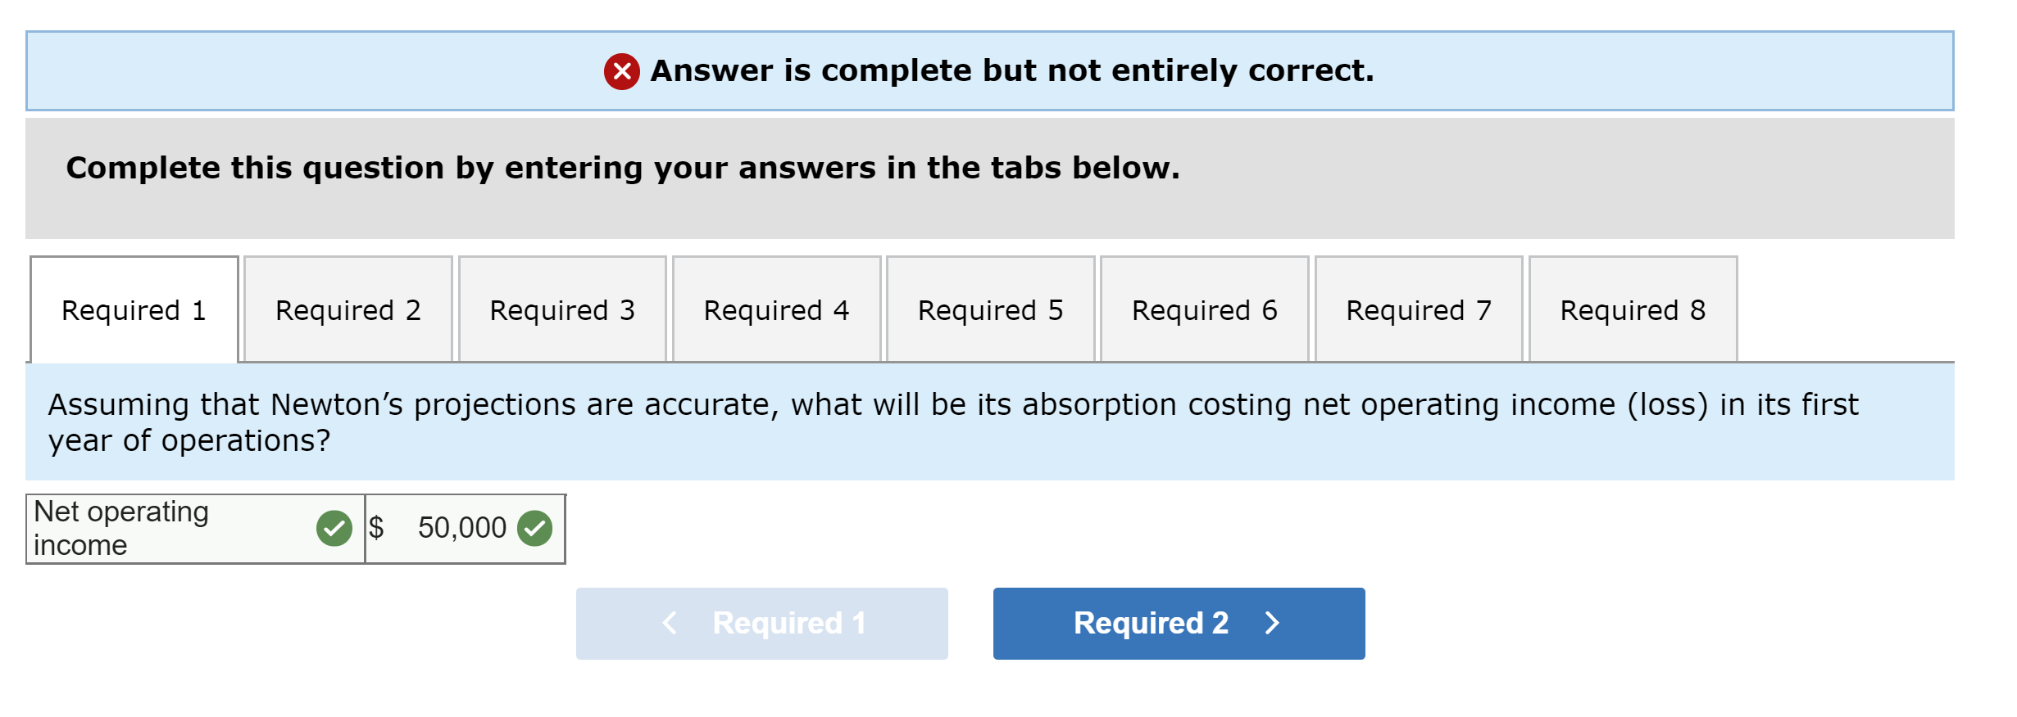Open the Required 5 tab

[989, 309]
